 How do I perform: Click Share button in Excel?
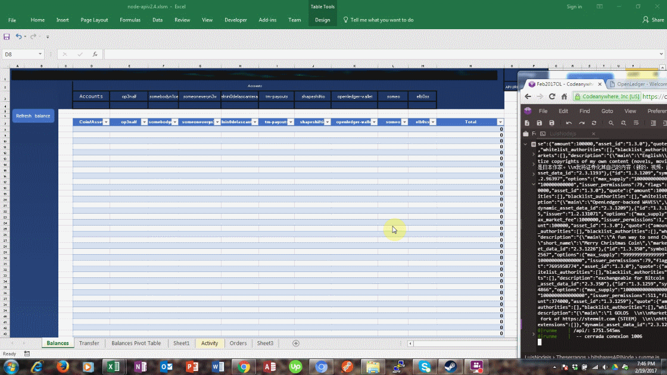tap(653, 20)
